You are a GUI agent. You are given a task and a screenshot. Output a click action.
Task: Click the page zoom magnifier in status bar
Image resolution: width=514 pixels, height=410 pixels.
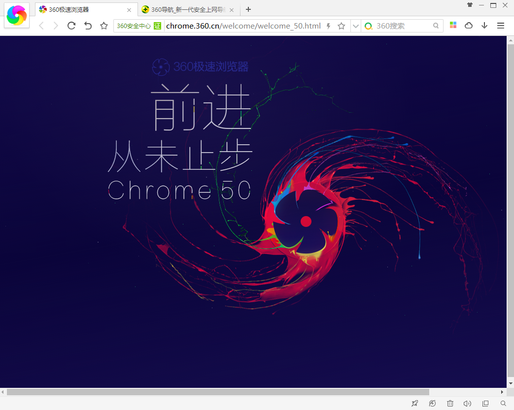[x=502, y=403]
